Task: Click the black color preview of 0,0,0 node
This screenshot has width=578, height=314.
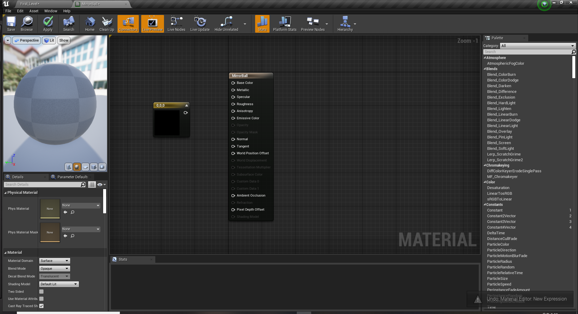Action: pyautogui.click(x=167, y=123)
